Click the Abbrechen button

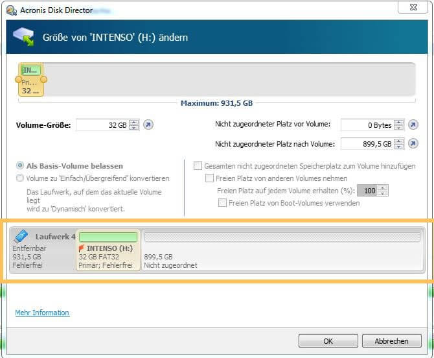click(391, 340)
